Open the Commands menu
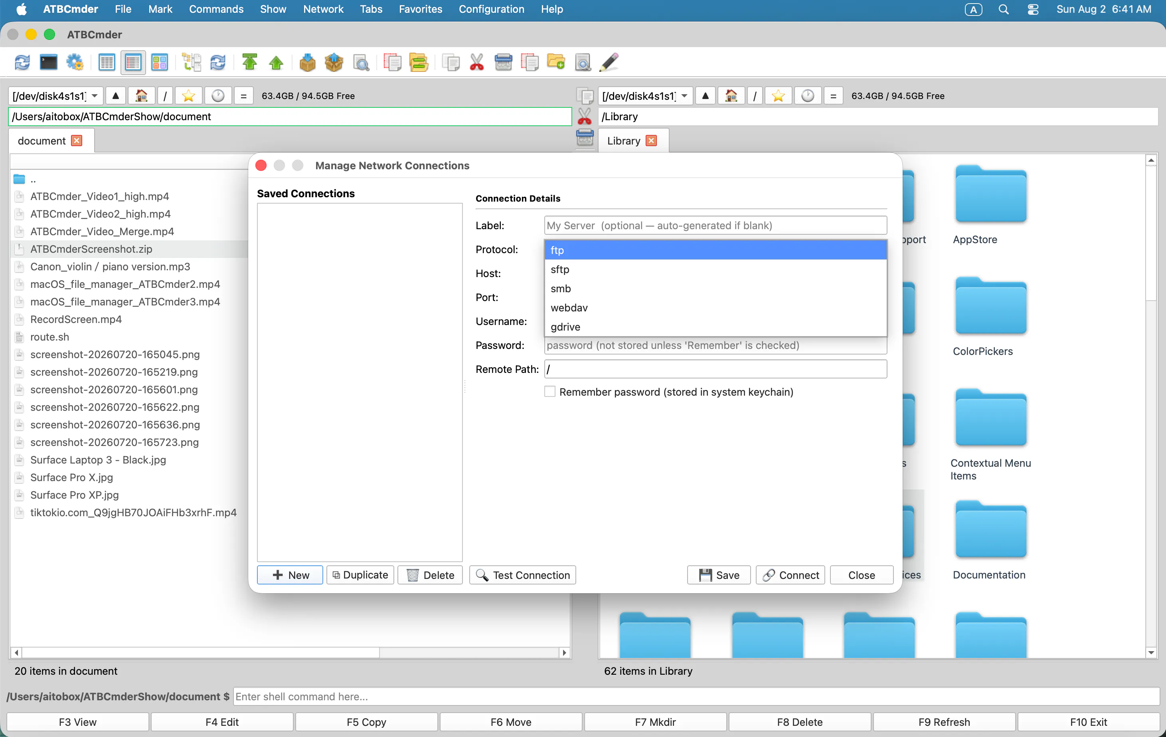 [216, 9]
